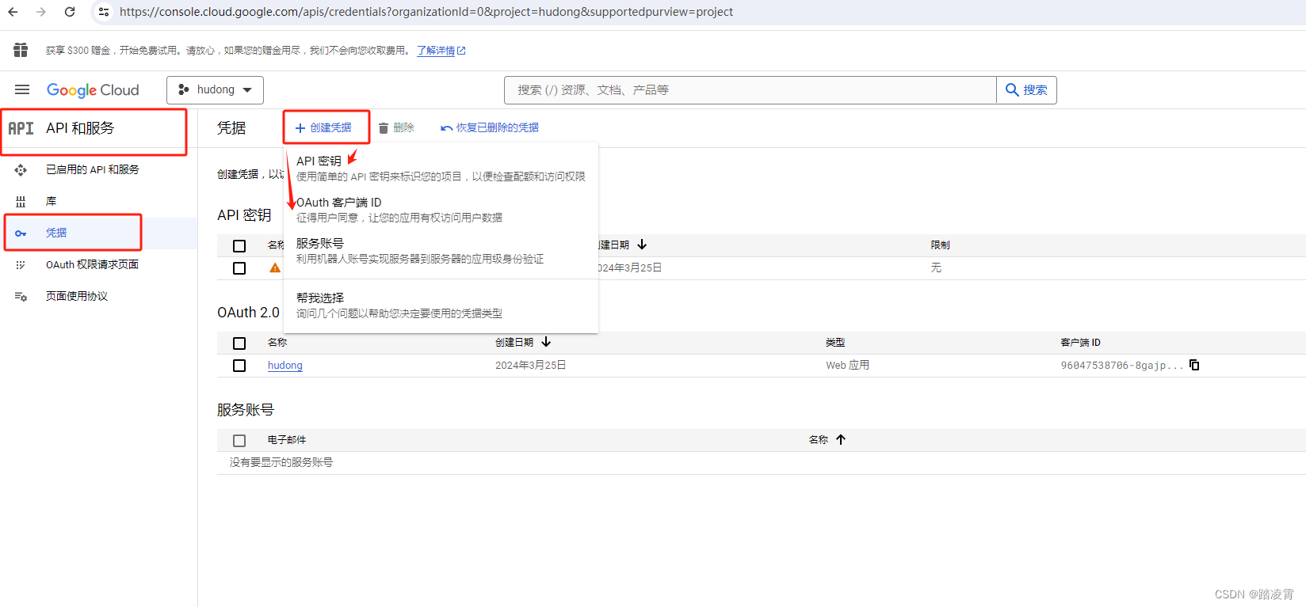This screenshot has height=607, width=1306.
Task: Click the 创建凭据 button
Action: point(323,127)
